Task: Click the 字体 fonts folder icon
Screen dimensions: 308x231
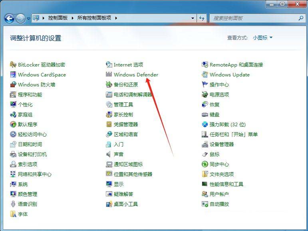Action: pos(13,214)
